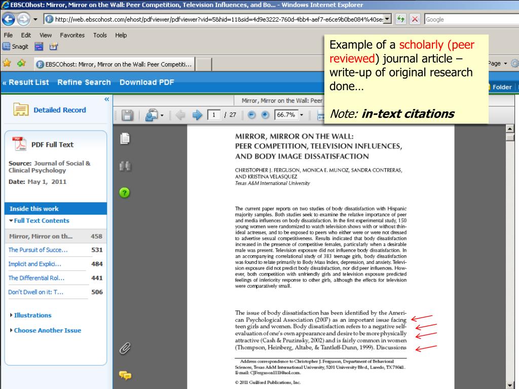
Task: Open the Tools menu
Action: tap(100, 35)
